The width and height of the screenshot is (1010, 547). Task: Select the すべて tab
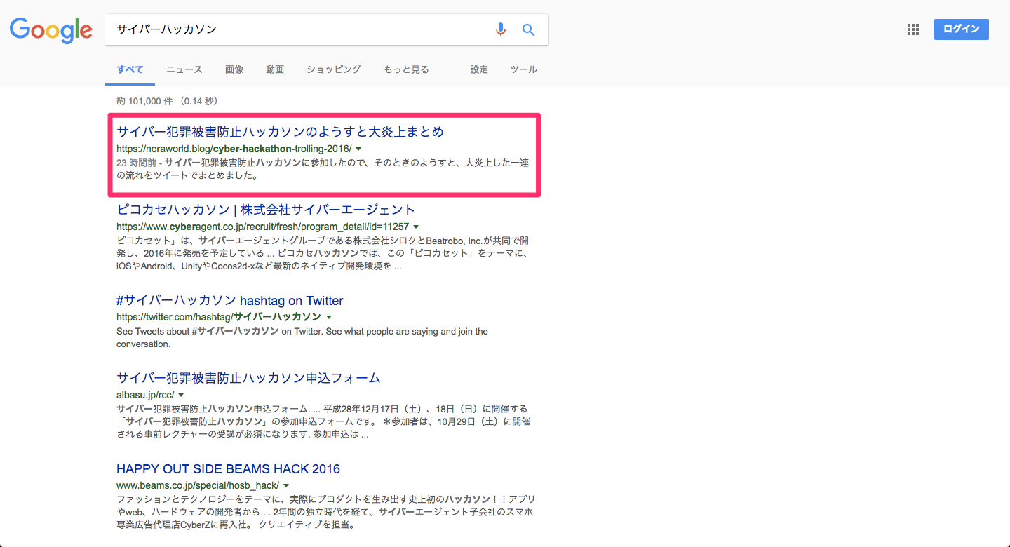point(130,69)
